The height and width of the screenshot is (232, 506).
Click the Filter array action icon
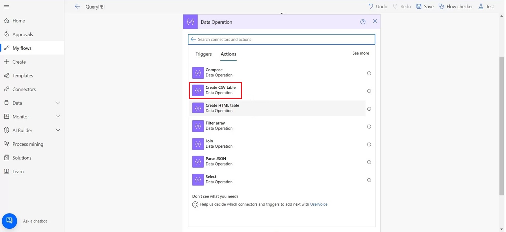[198, 126]
